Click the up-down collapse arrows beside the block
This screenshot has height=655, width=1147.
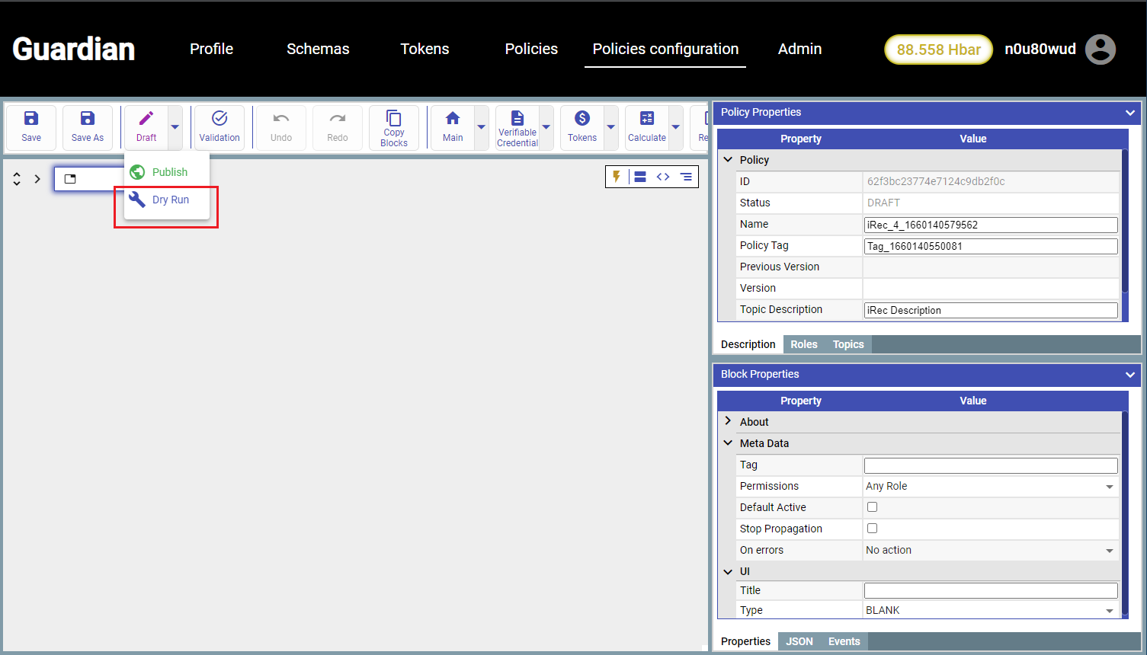[x=17, y=179]
